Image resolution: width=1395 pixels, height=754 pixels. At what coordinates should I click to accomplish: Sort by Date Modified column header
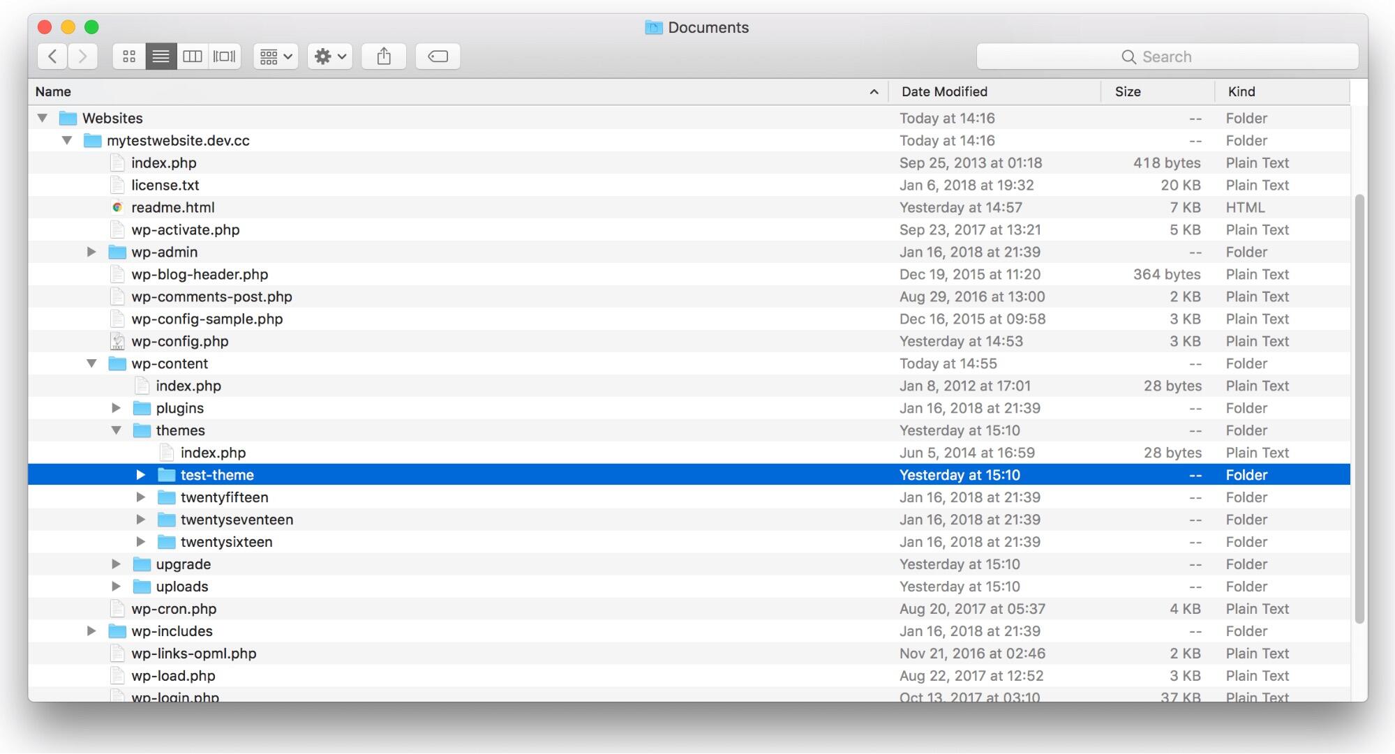coord(944,91)
